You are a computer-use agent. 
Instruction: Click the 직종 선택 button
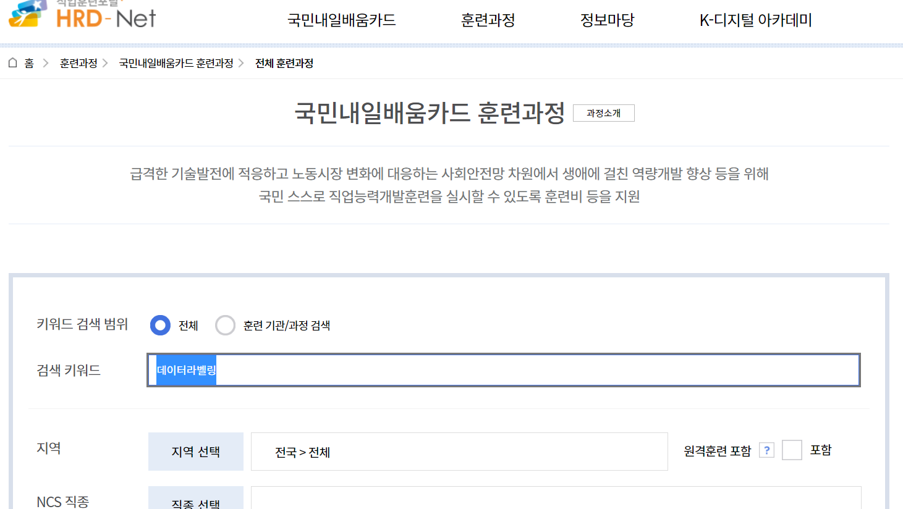pyautogui.click(x=196, y=498)
